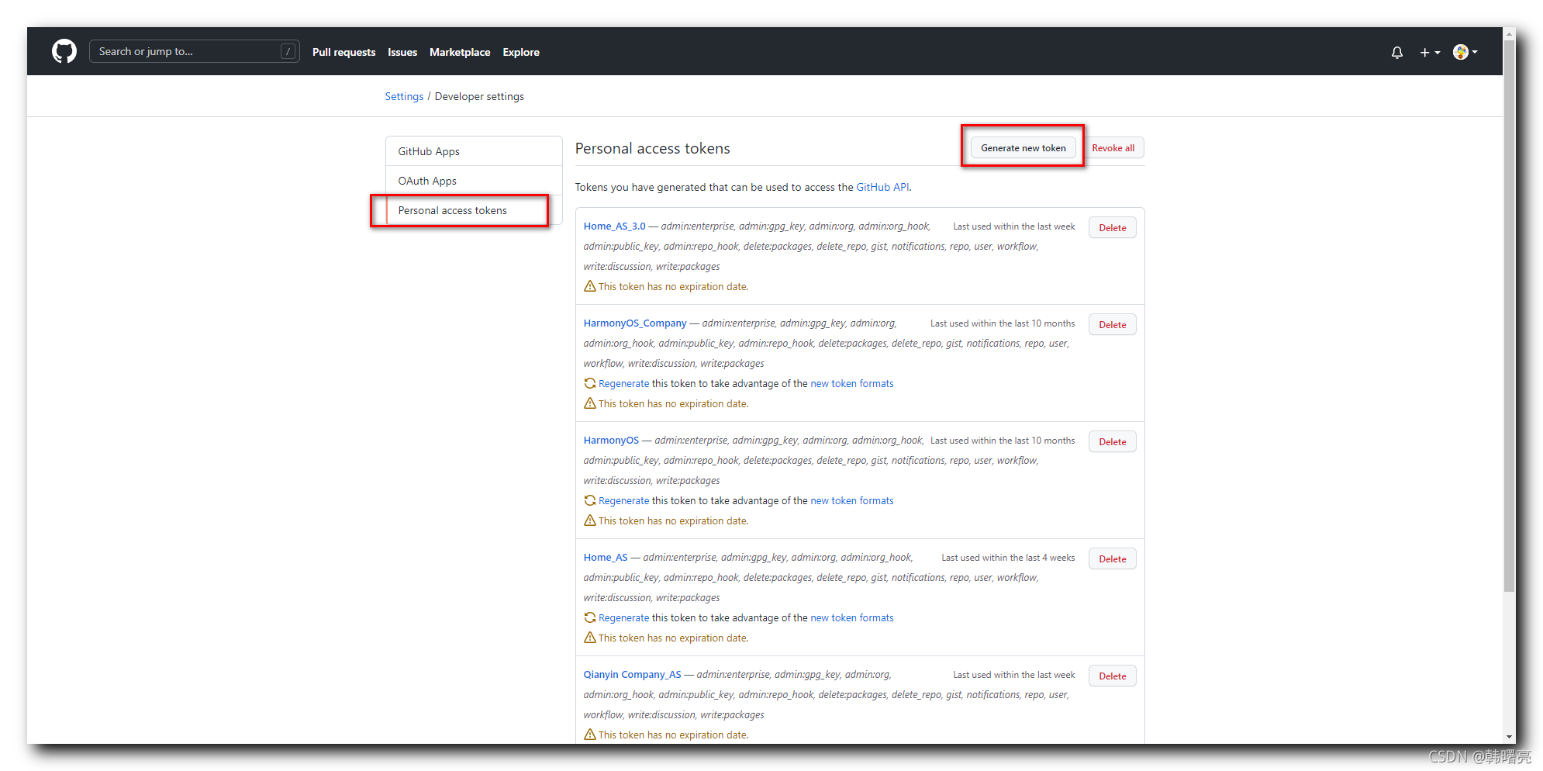
Task: Select GitHub Apps in the sidebar
Action: 474,151
